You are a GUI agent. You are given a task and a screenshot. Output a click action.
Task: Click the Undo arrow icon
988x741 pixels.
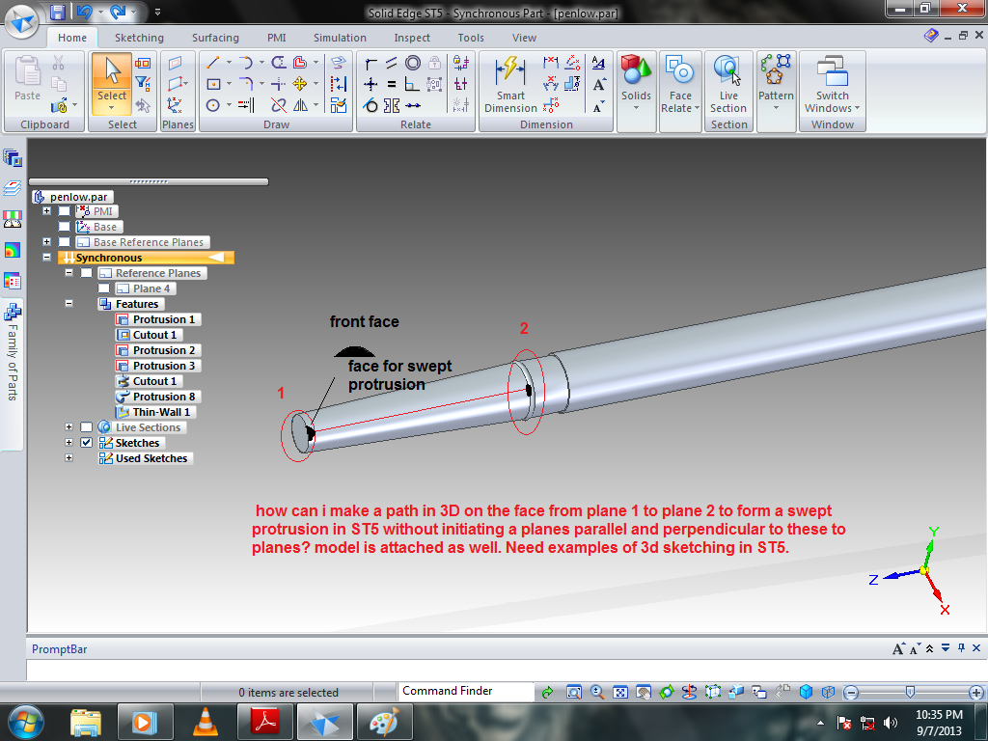(84, 12)
